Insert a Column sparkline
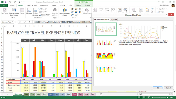Viewport: 176px width, 99px height. point(107,10)
